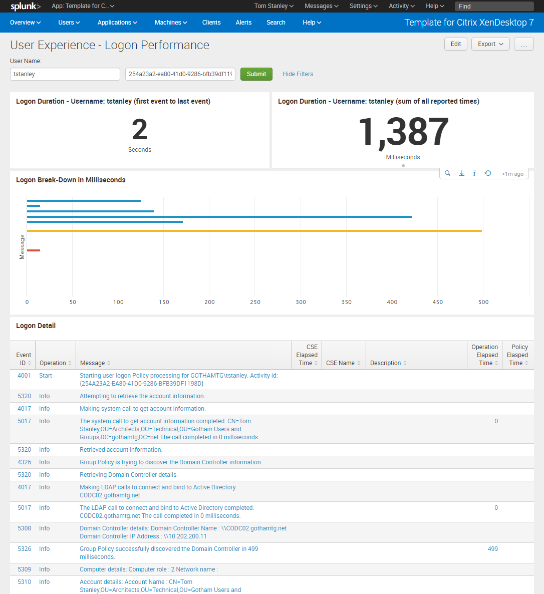Open the Tom Stanley user dropdown
Image resolution: width=544 pixels, height=594 pixels.
(x=274, y=6)
